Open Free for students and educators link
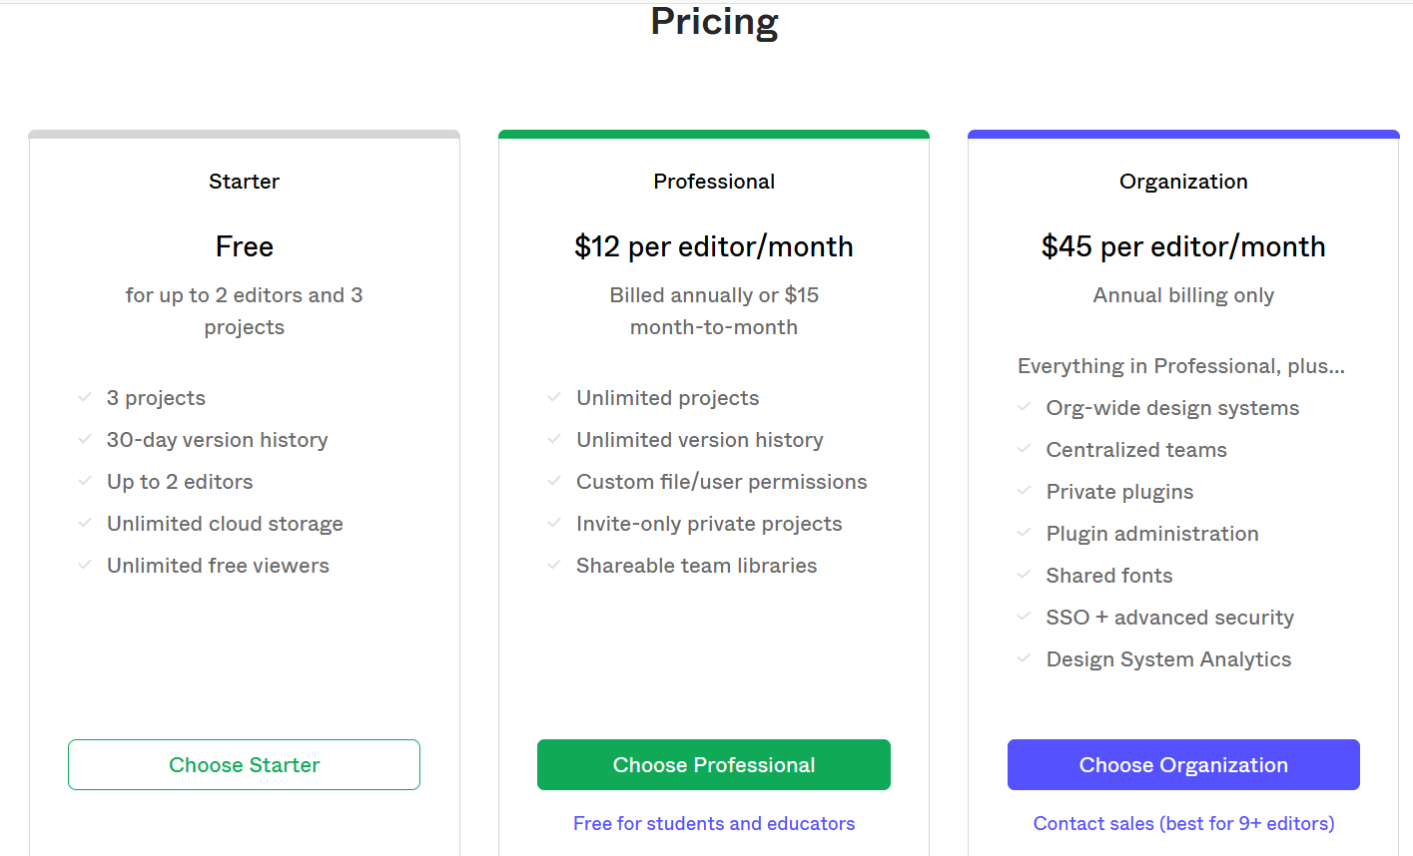Viewport: 1413px width, 856px height. pyautogui.click(x=714, y=823)
